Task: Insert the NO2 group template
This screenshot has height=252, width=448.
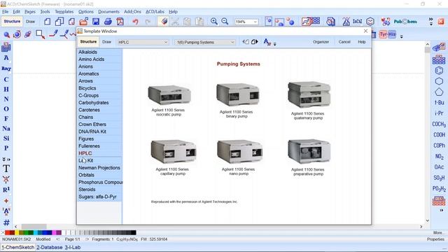Action: pos(439,157)
